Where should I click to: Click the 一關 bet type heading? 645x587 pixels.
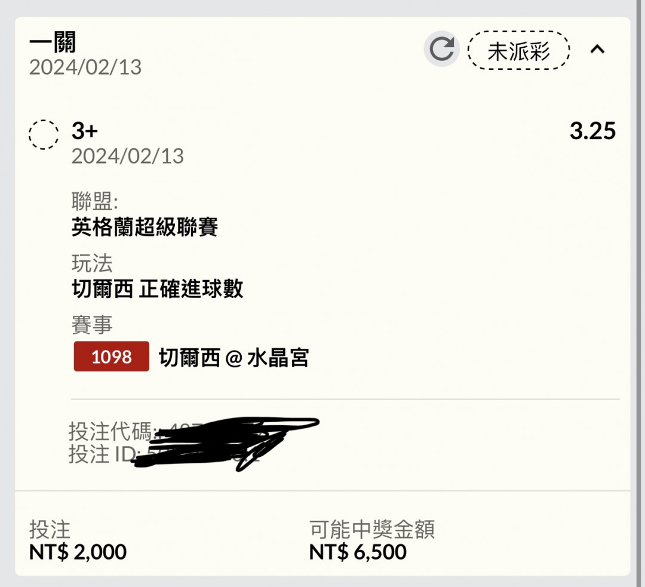click(53, 42)
